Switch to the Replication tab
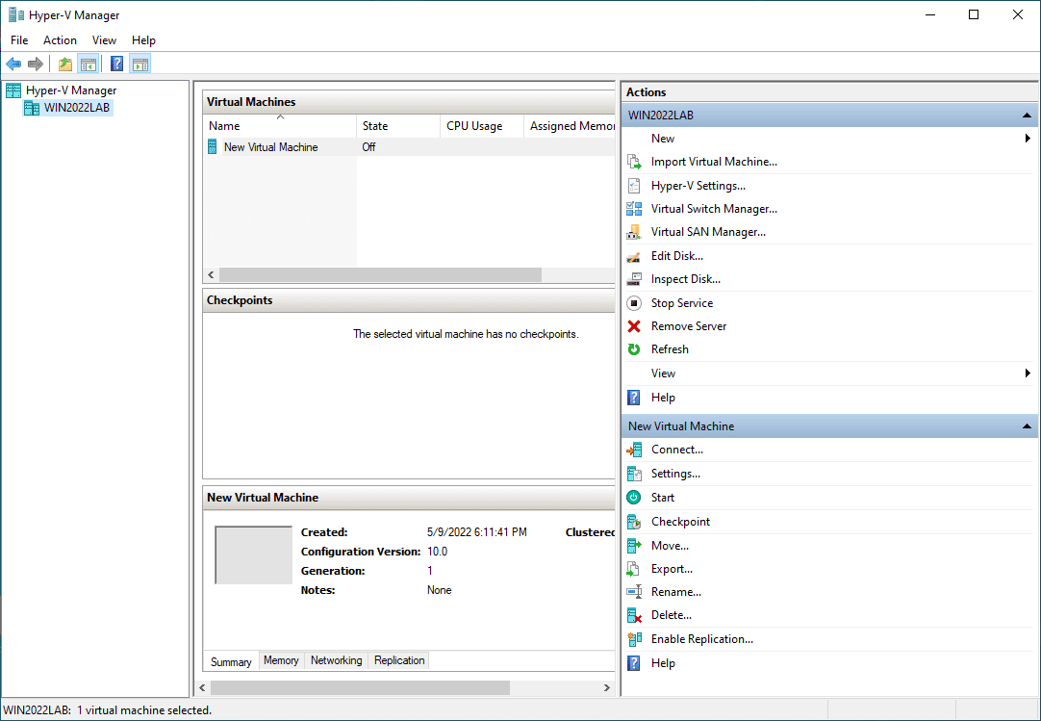 399,660
